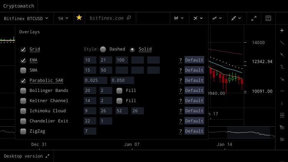Reset Parabolic SAR with Default button
The image size is (288, 162).
194,80
